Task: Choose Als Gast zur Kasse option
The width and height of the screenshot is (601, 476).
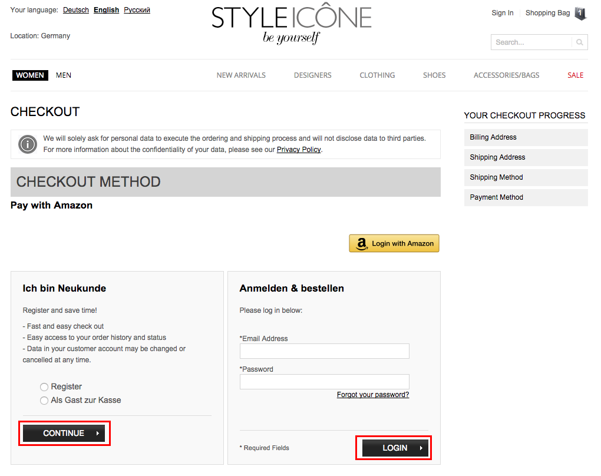Action: click(x=44, y=401)
